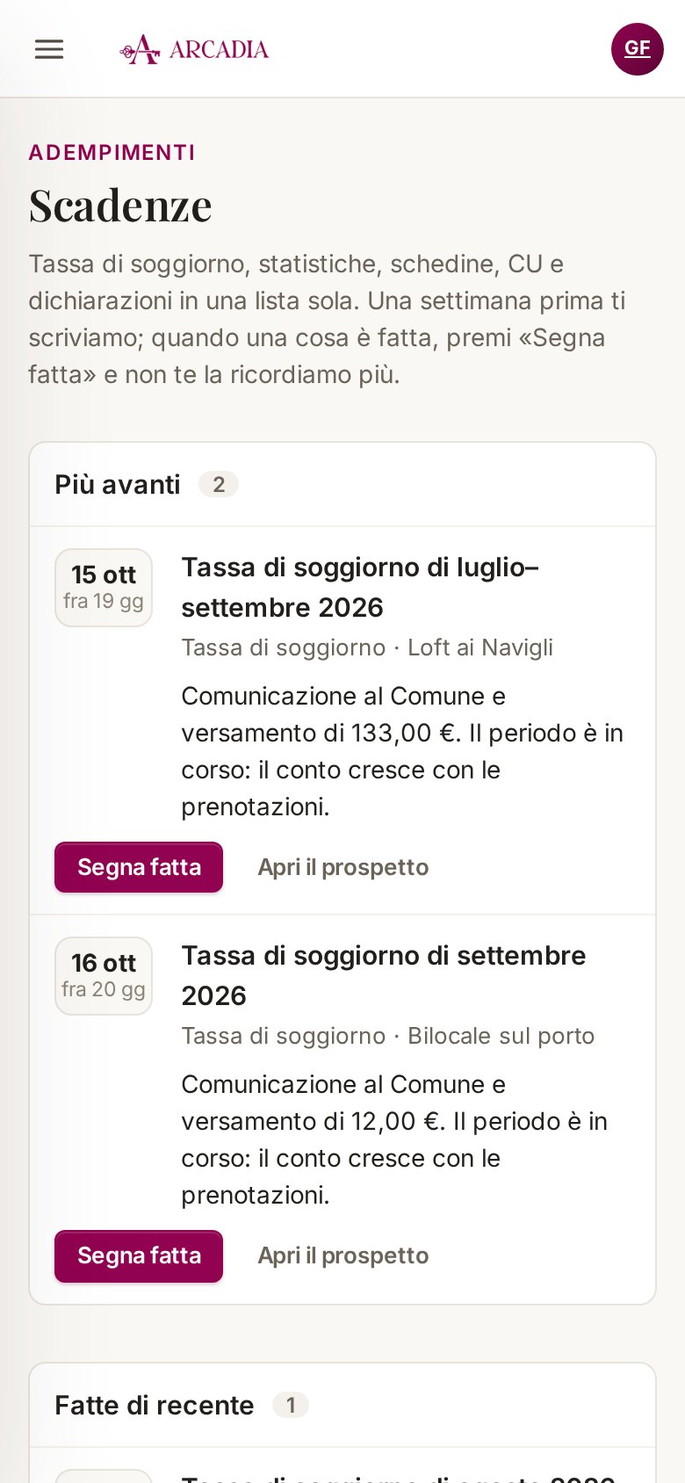
Task: Click the count badge showing 1
Action: click(291, 1405)
